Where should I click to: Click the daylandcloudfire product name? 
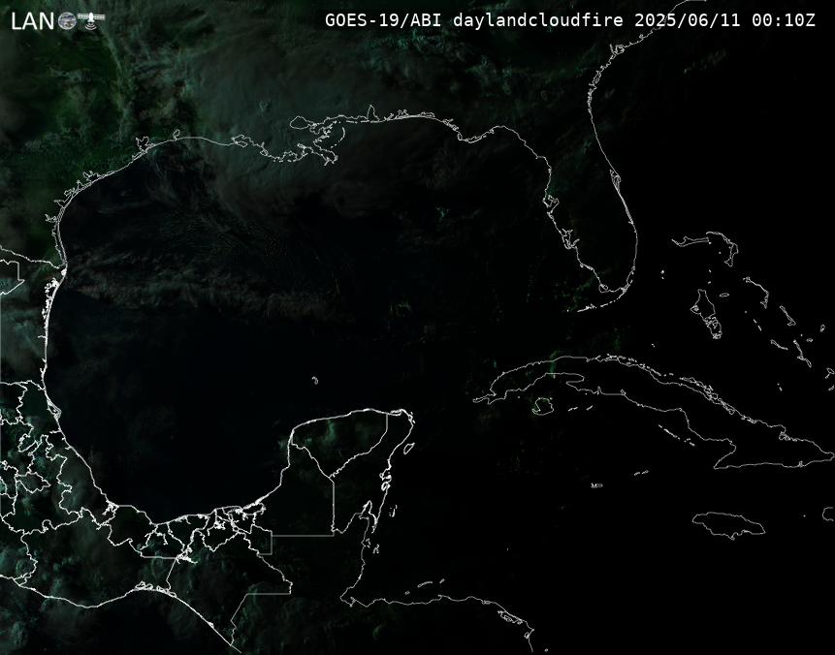pyautogui.click(x=538, y=20)
